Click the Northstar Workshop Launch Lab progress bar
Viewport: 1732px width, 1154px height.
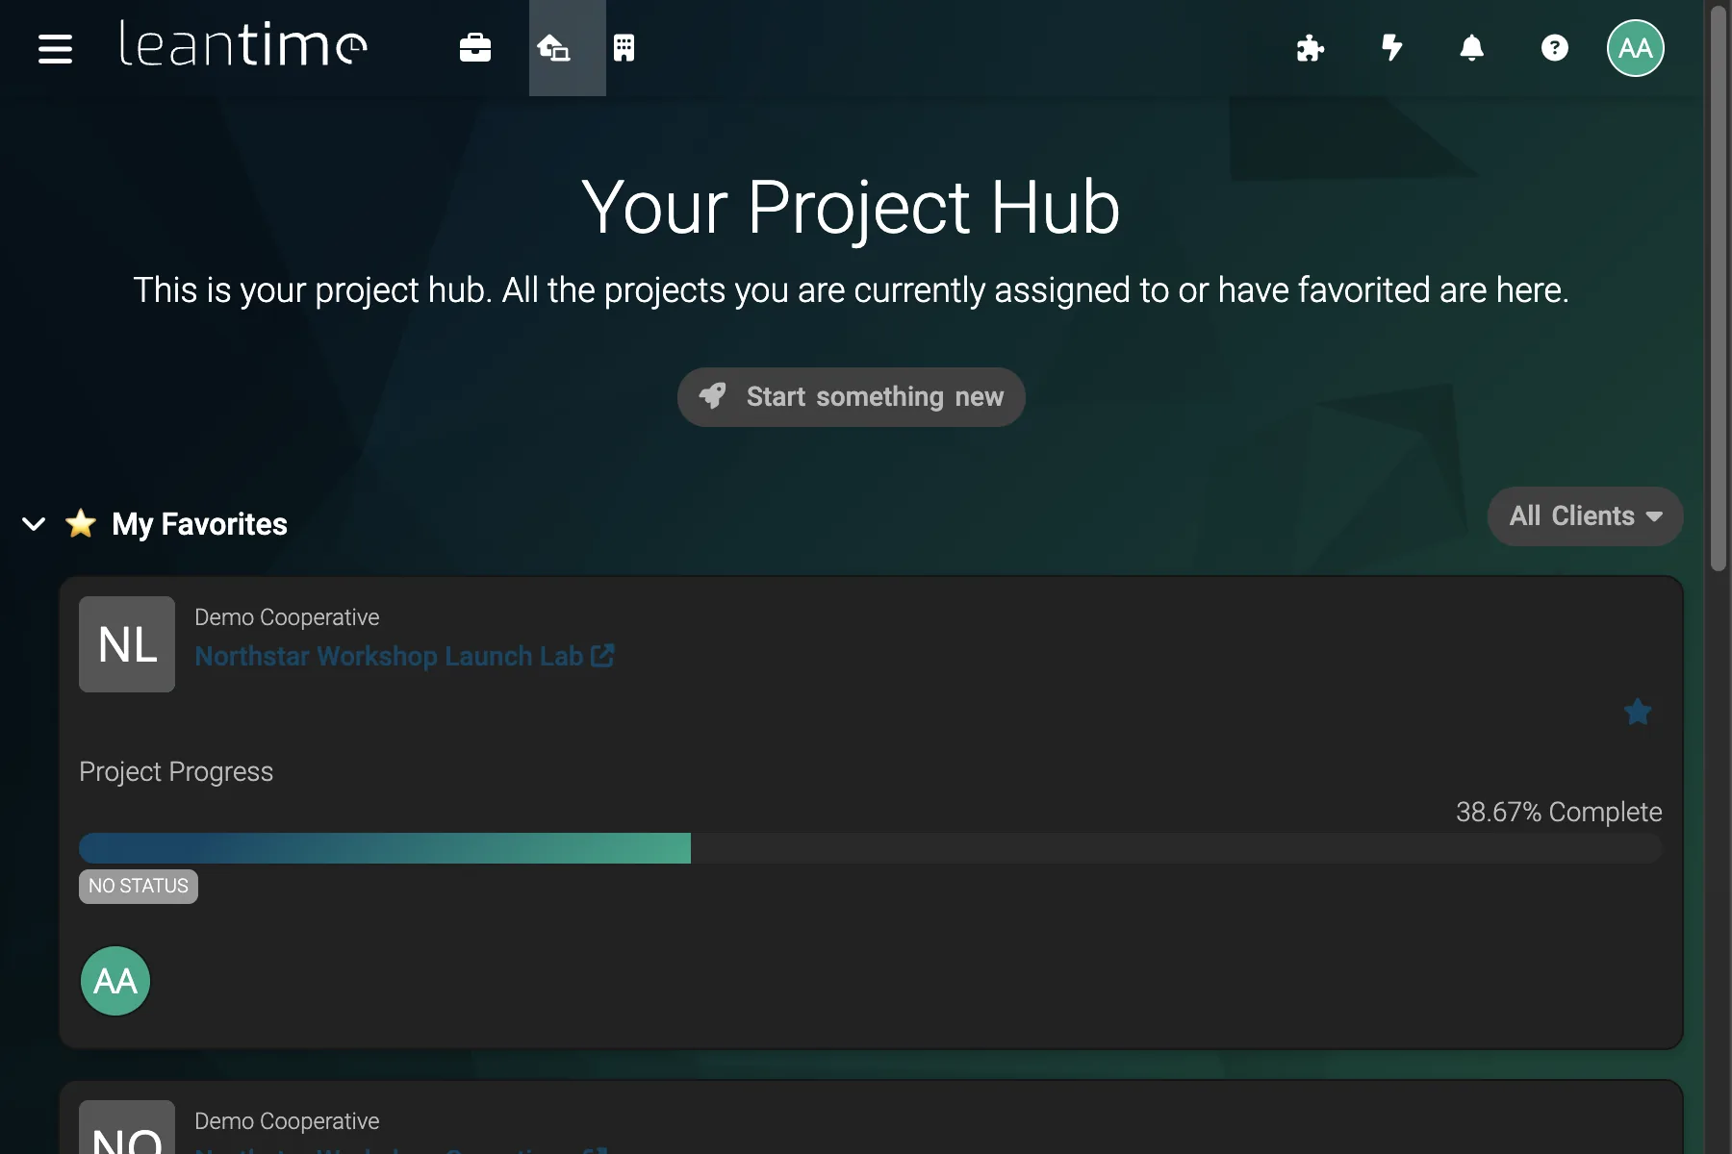point(870,848)
